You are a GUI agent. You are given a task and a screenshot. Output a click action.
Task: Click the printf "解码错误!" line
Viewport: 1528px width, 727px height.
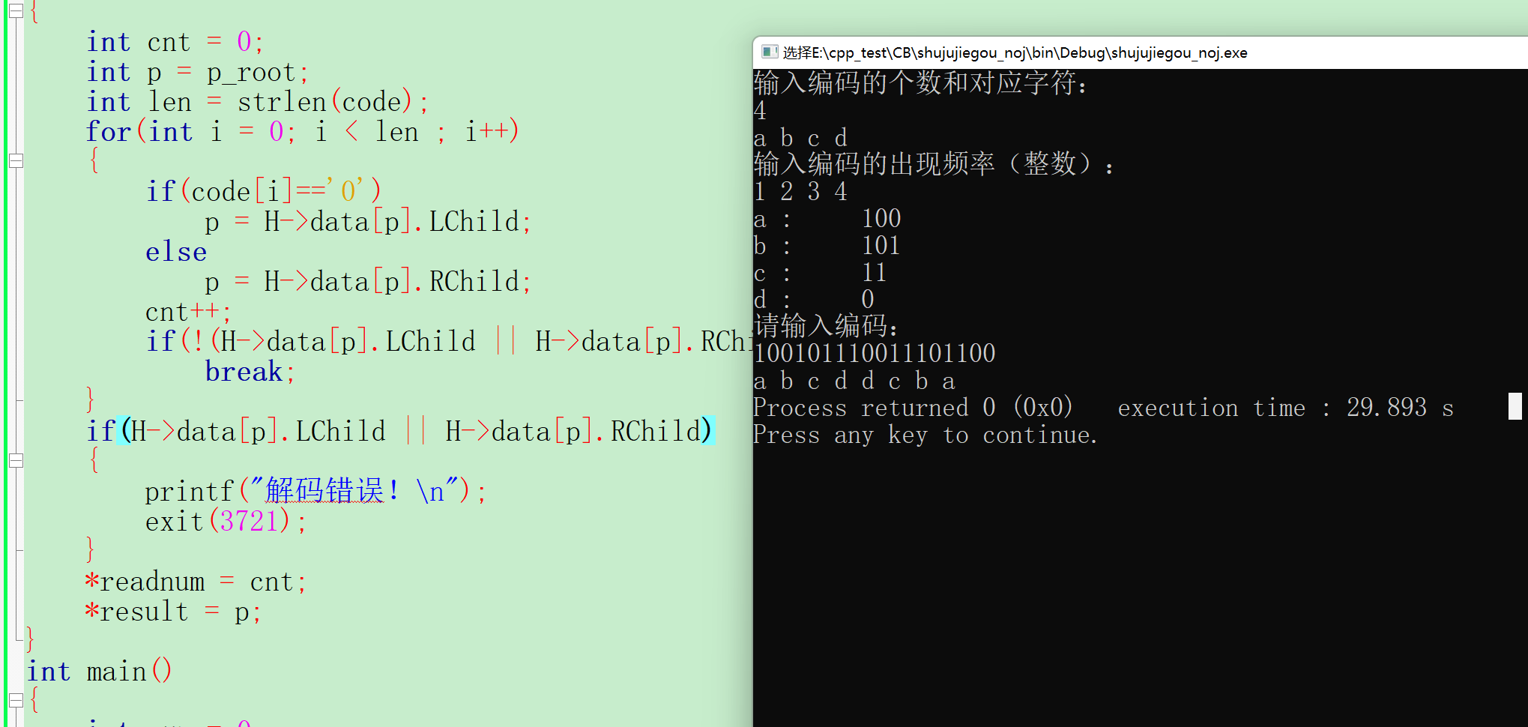coord(315,492)
